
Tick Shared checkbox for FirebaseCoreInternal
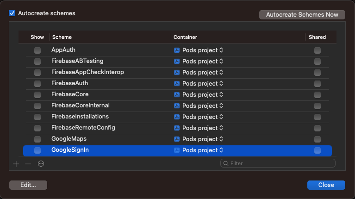click(318, 106)
